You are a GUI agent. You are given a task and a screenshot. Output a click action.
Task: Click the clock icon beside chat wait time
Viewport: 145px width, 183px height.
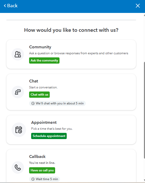pos(33,103)
